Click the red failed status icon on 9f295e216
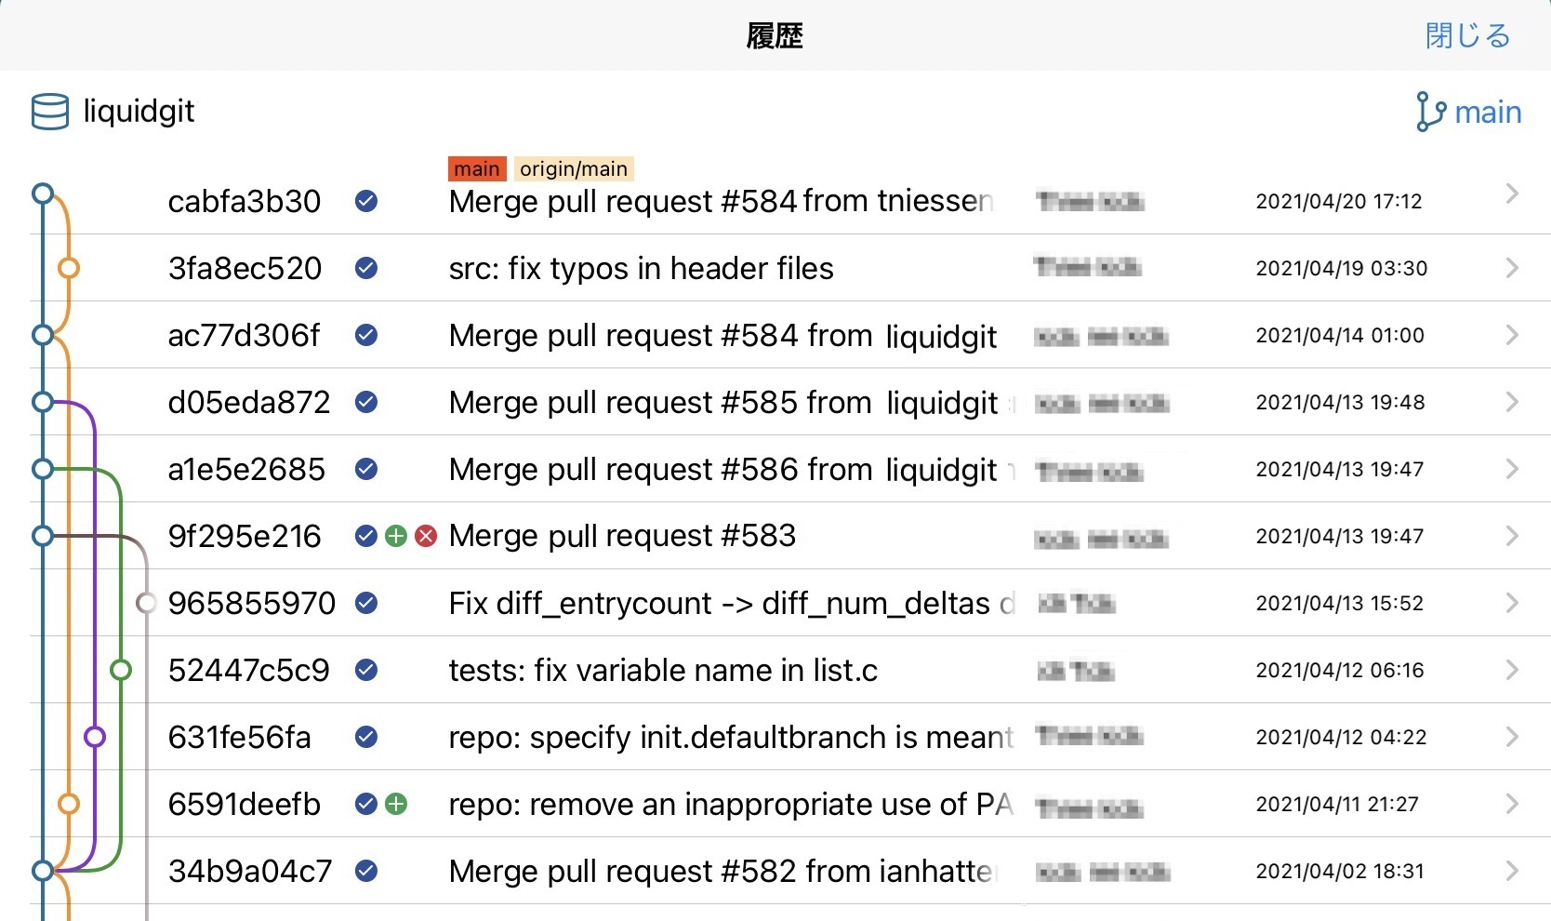 point(426,536)
